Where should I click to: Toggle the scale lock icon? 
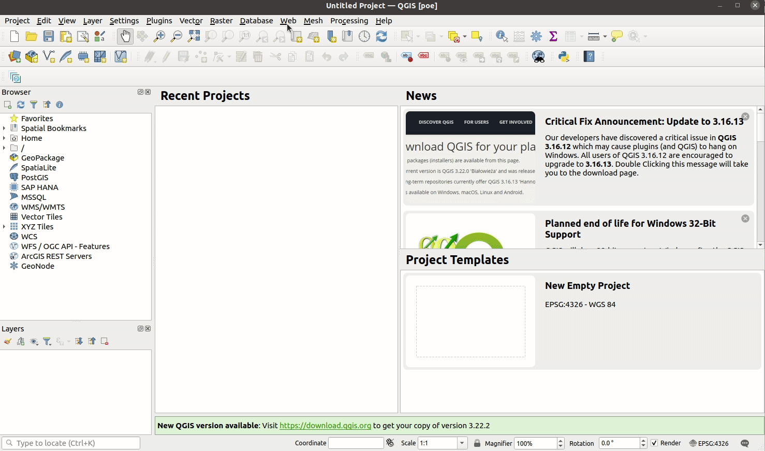coord(477,443)
